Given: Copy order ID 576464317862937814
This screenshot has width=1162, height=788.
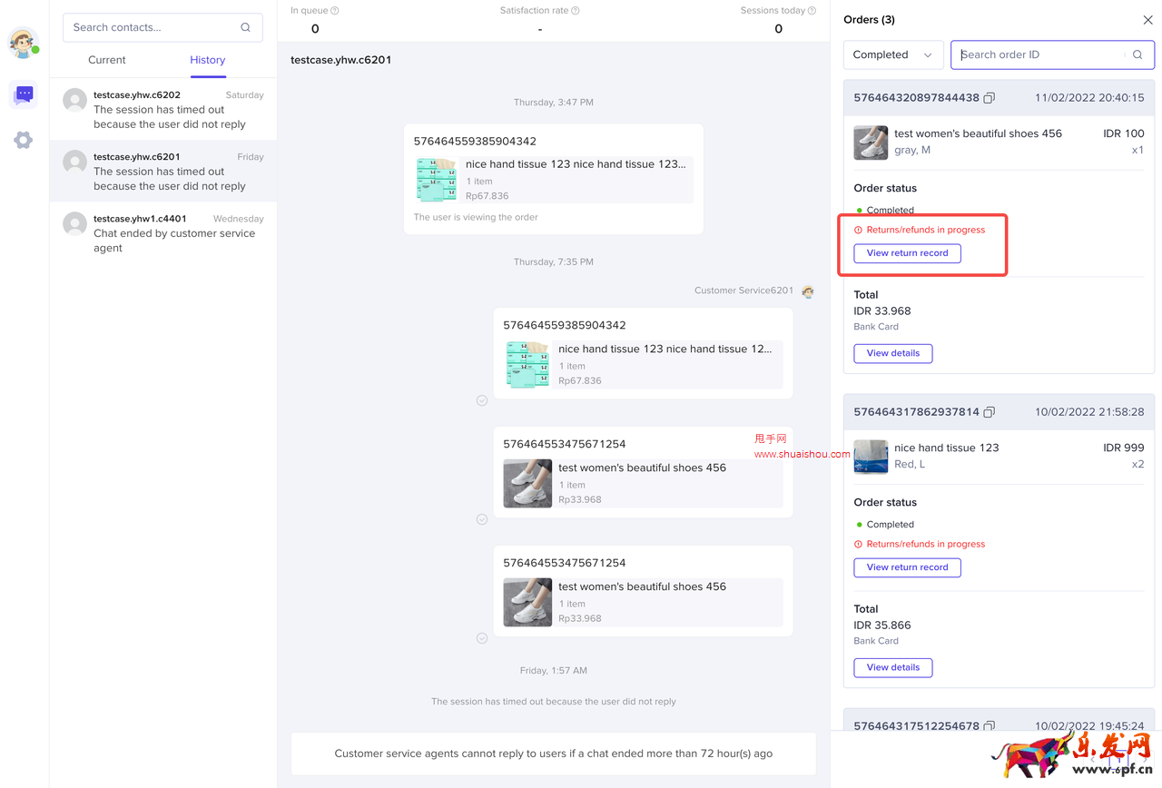Looking at the screenshot, I should pos(989,411).
